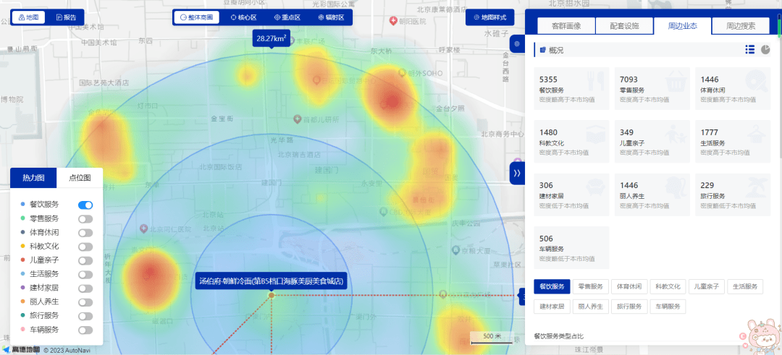Viewport: 782px width, 355px height.
Task: Enable the 车辆服务 heatmap toggle
Action: [85, 330]
